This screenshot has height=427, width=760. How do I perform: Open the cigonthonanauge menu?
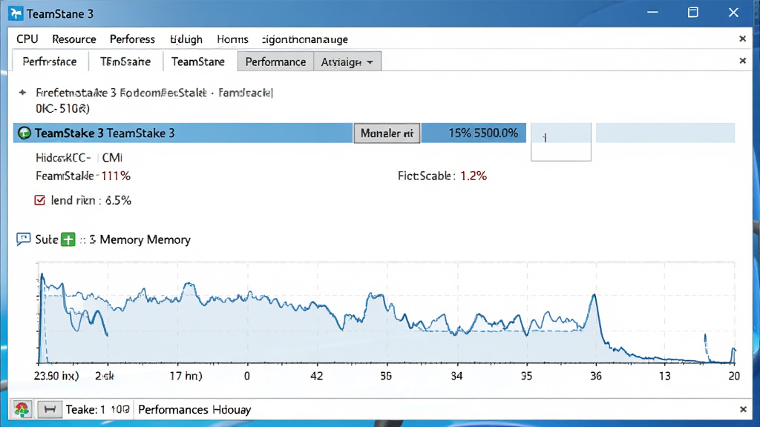click(x=305, y=39)
